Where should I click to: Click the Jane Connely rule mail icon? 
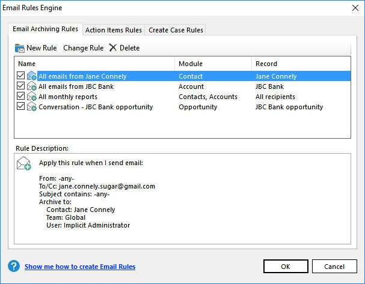(x=31, y=76)
